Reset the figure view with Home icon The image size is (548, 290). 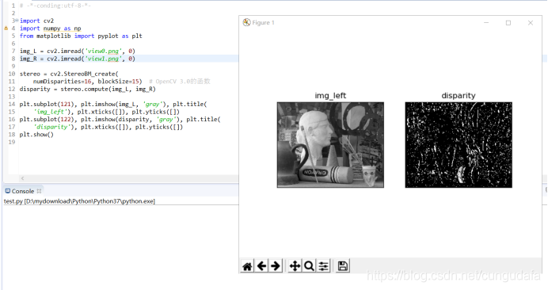click(247, 266)
